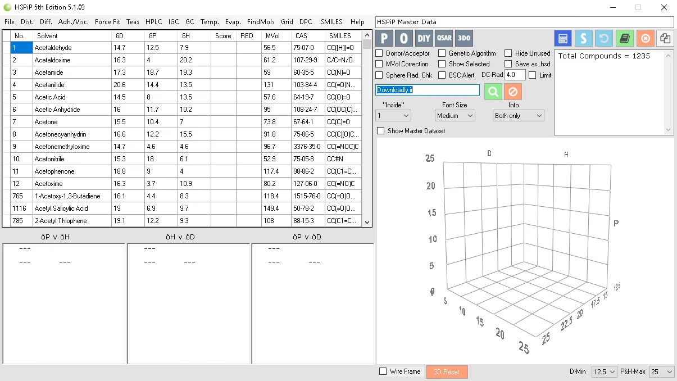Screen dimensions: 677x381
Task: Click the CAS column header
Action: coord(308,36)
